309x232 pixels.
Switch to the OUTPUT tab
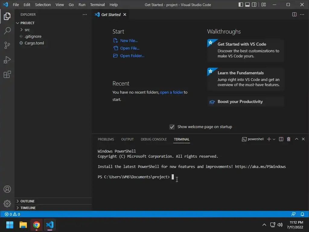coord(127,139)
